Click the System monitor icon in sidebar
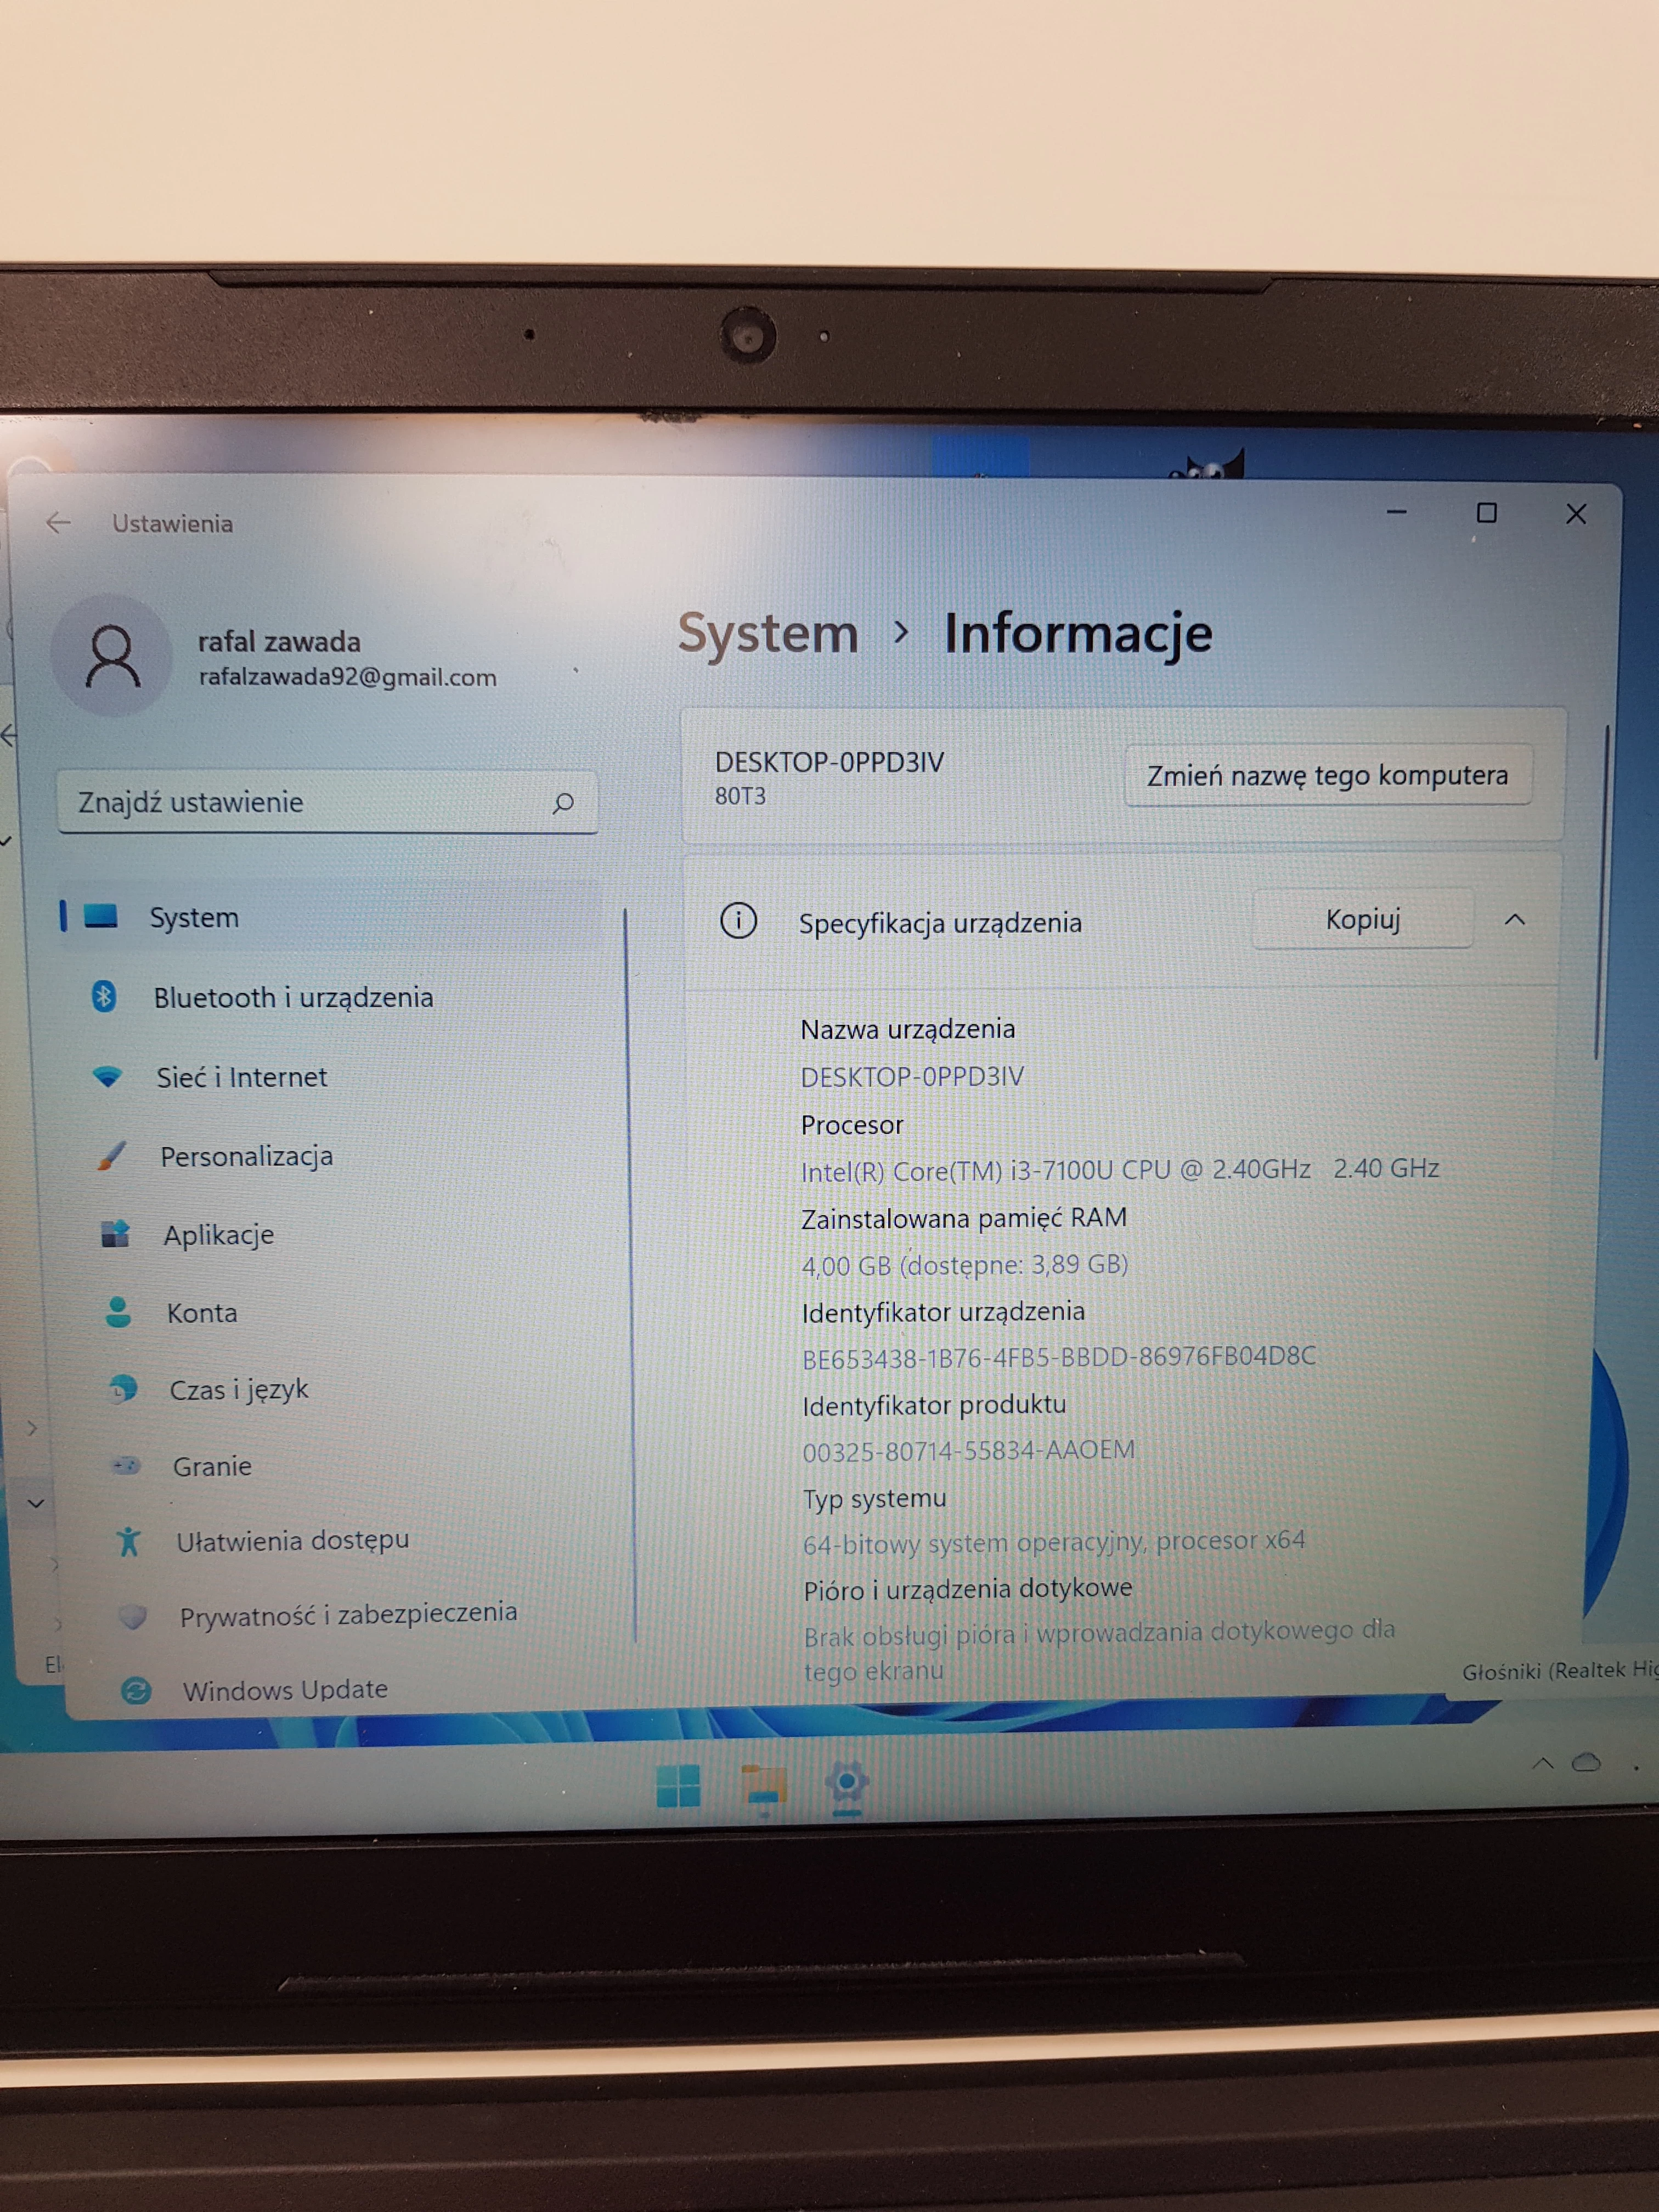 click(x=101, y=916)
